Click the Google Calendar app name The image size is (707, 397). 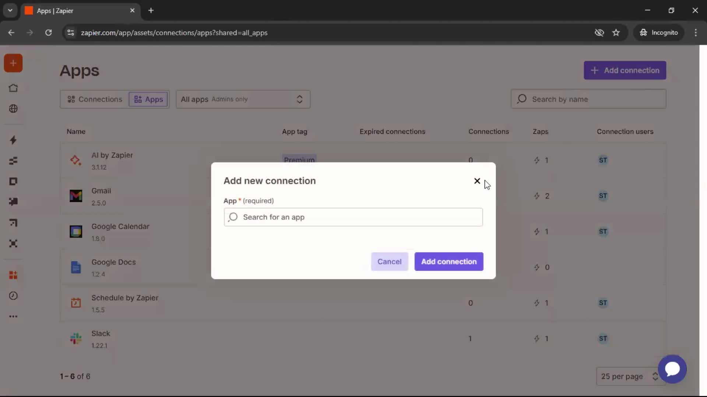(120, 226)
